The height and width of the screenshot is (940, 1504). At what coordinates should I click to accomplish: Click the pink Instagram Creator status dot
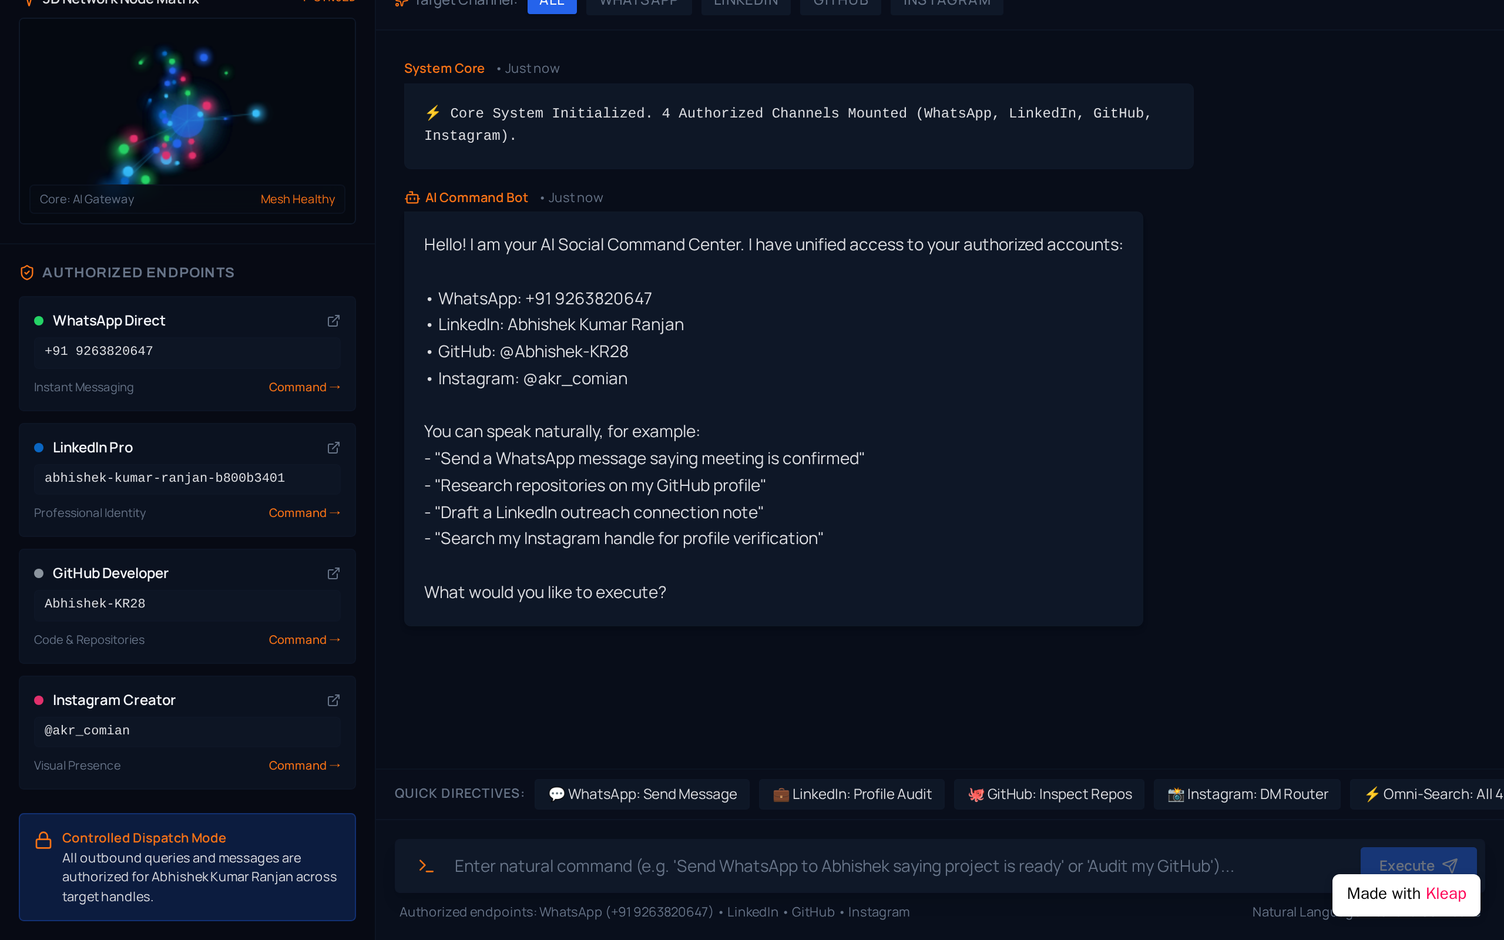pyautogui.click(x=39, y=700)
